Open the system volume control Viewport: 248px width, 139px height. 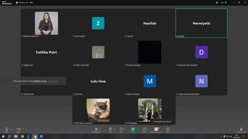pyautogui.click(x=231, y=136)
